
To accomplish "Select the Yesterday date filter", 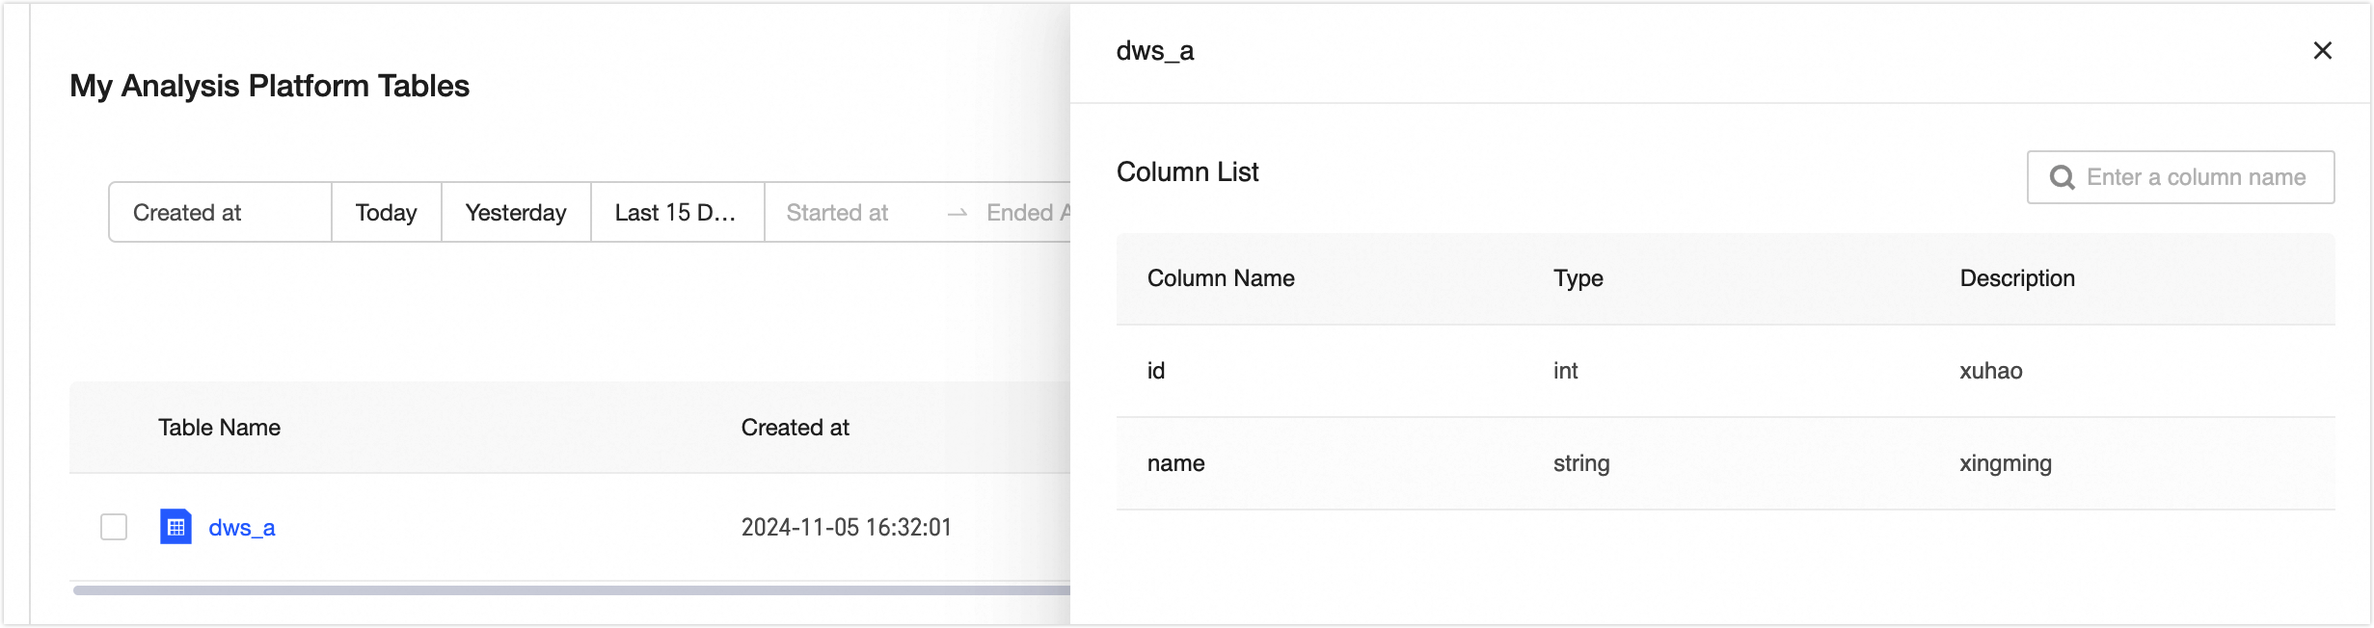I will click(x=516, y=213).
